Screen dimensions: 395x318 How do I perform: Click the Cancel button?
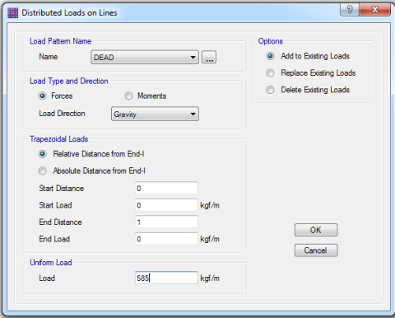(x=316, y=250)
